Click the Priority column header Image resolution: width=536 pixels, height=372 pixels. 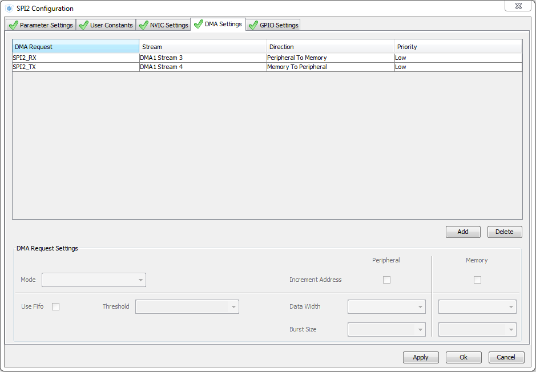[x=458, y=47]
